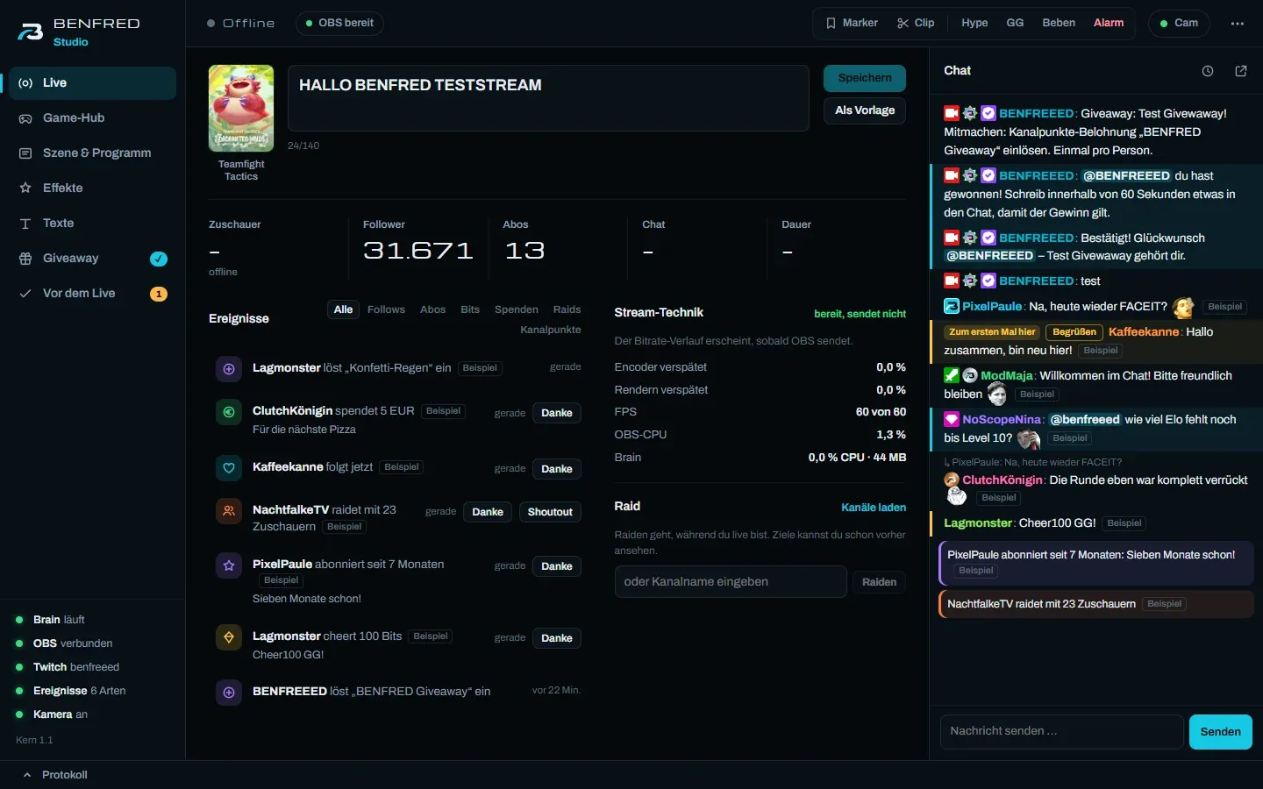Go to Szene & Programm
1263x789 pixels.
coord(92,153)
